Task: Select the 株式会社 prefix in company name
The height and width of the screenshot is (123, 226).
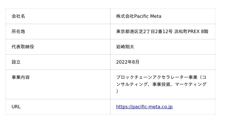Action: pos(125,16)
